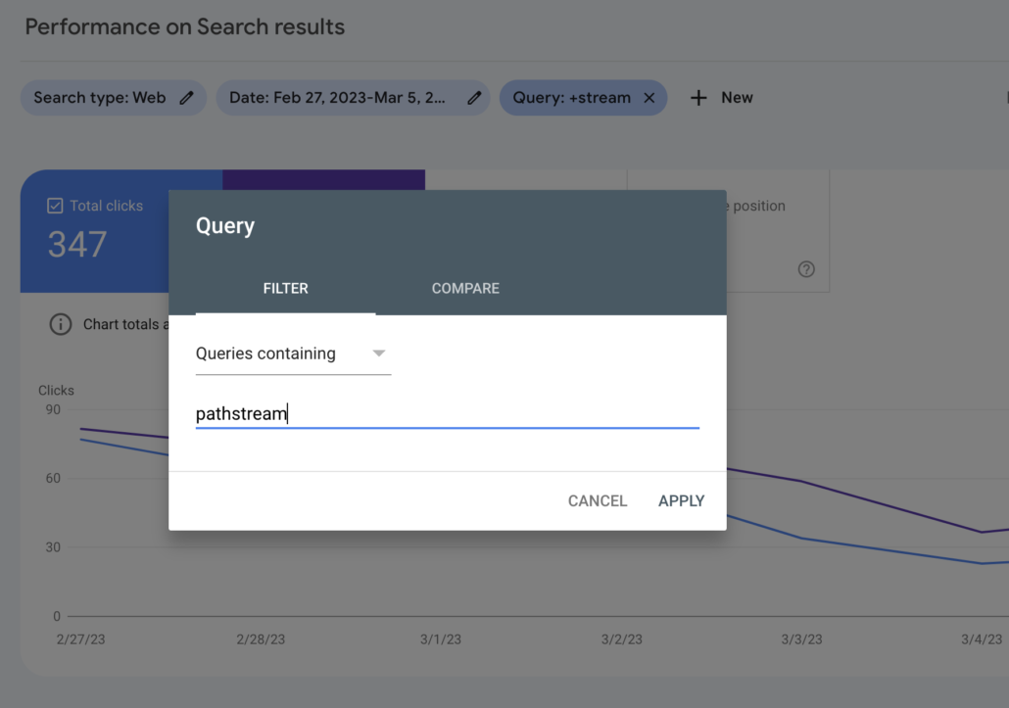The height and width of the screenshot is (708, 1009).
Task: Switch to the FILTER tab
Action: (x=285, y=289)
